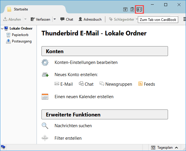Click the calendar icon beside Kalender erstellen
The height and width of the screenshot is (151, 186).
pyautogui.click(x=45, y=97)
